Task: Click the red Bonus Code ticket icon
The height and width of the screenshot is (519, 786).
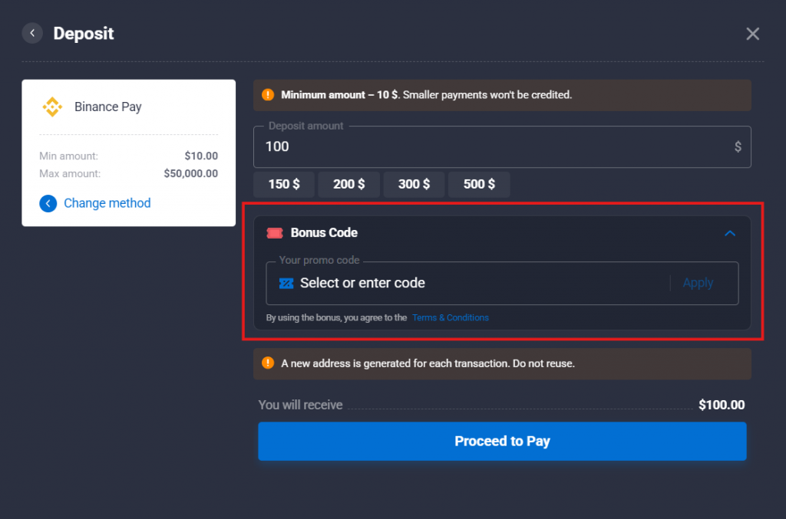Action: click(275, 233)
